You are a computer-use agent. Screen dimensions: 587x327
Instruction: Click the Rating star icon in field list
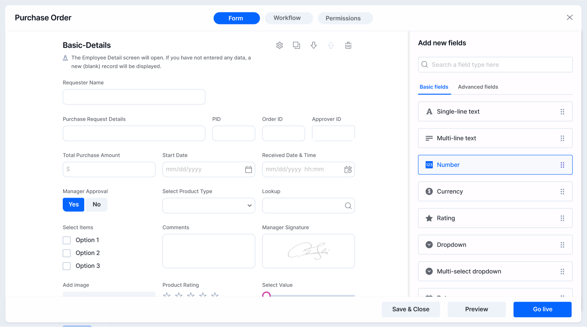pyautogui.click(x=429, y=218)
